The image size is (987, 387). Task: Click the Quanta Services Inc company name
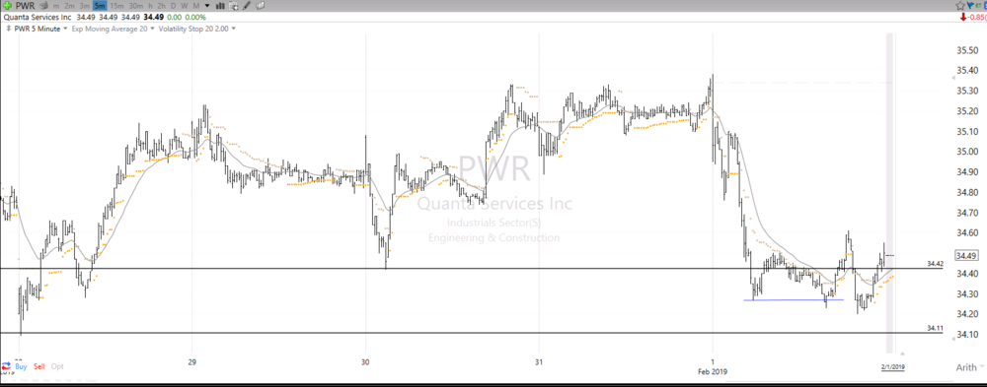click(x=38, y=17)
